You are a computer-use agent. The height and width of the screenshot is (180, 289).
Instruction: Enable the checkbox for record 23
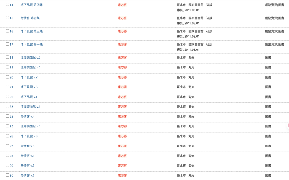click(7, 106)
